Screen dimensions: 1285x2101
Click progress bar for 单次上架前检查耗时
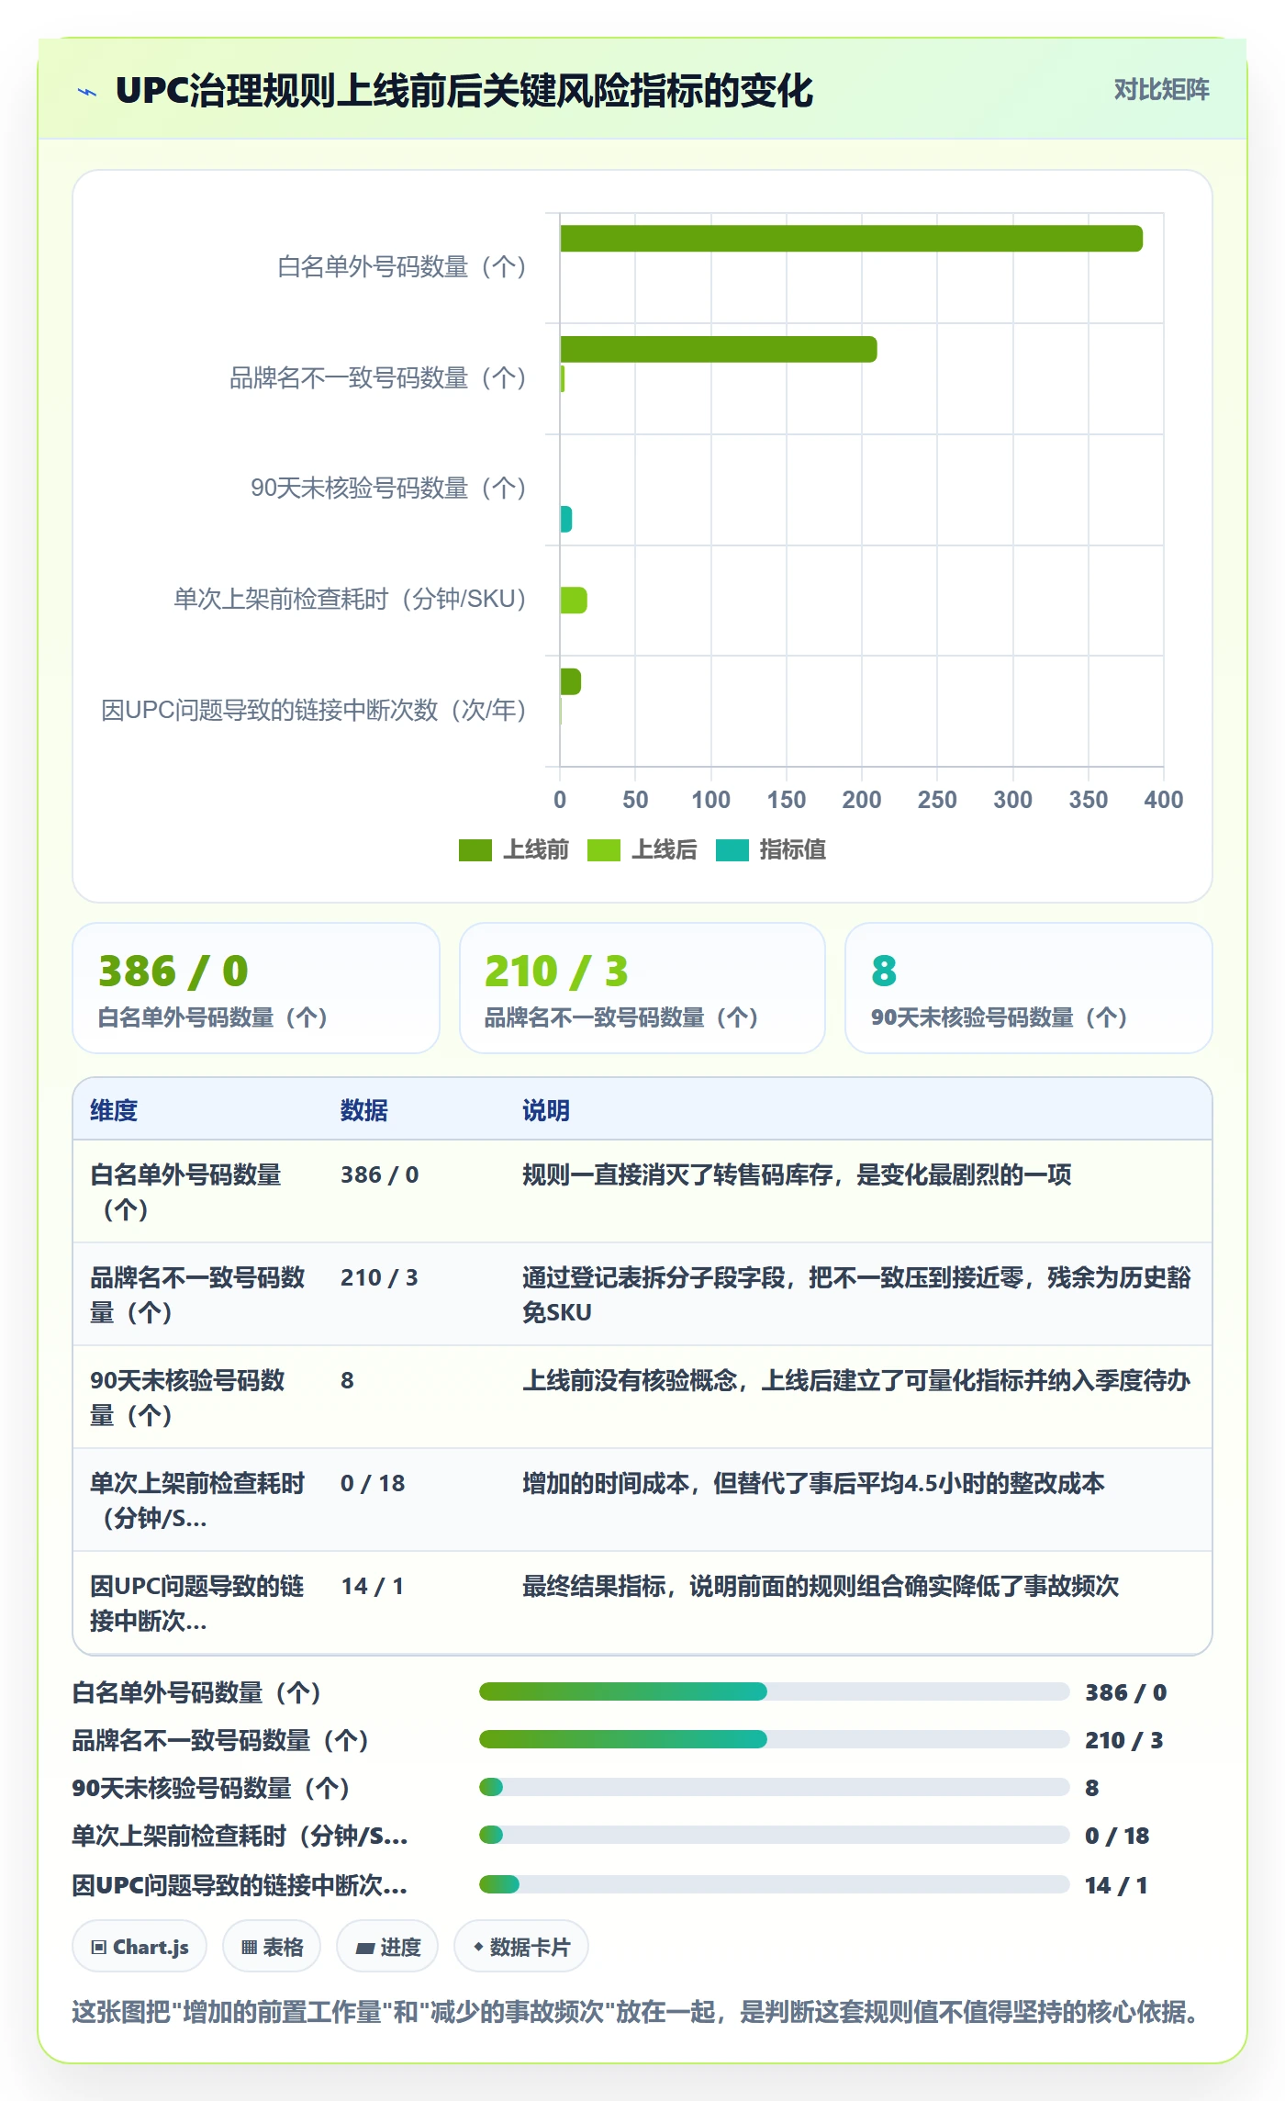tap(775, 1835)
